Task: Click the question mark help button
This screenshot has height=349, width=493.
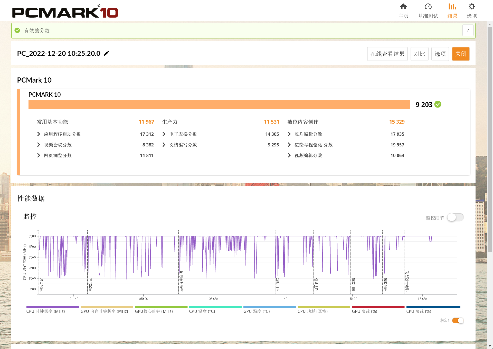Action: point(468,31)
